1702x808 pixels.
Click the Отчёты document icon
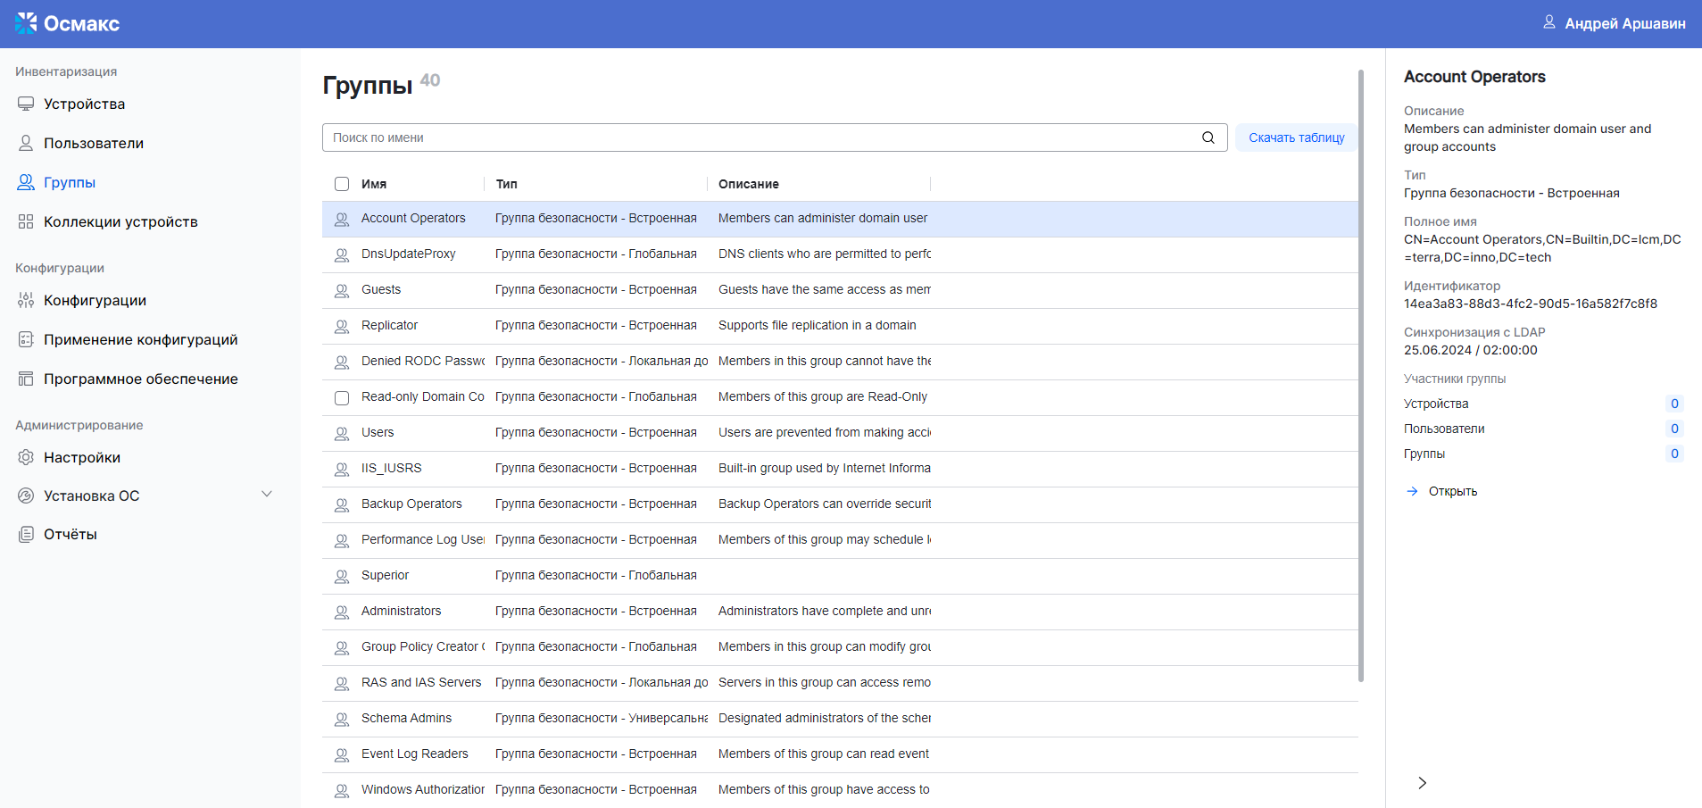[26, 535]
